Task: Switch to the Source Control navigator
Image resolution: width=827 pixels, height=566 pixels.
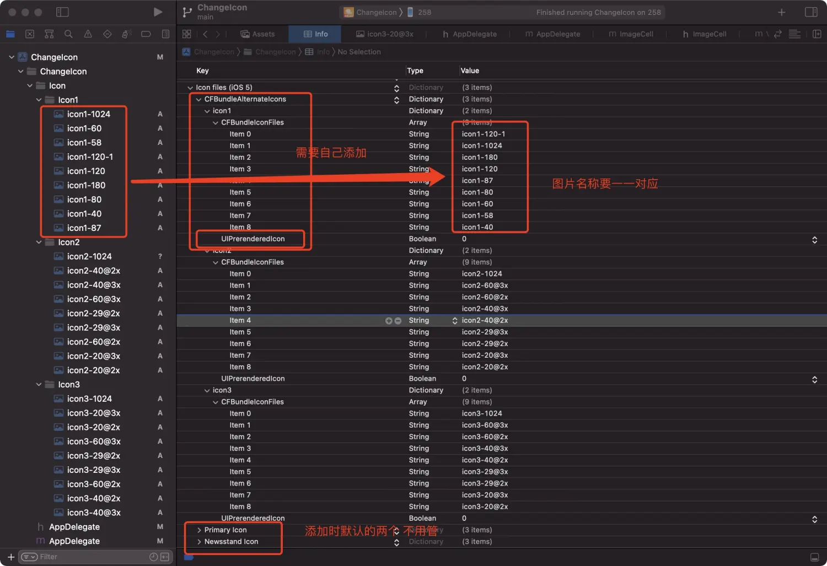Action: pyautogui.click(x=30, y=34)
